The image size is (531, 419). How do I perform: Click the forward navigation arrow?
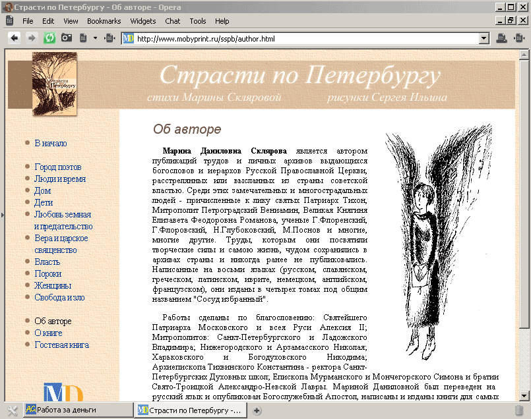pyautogui.click(x=32, y=38)
